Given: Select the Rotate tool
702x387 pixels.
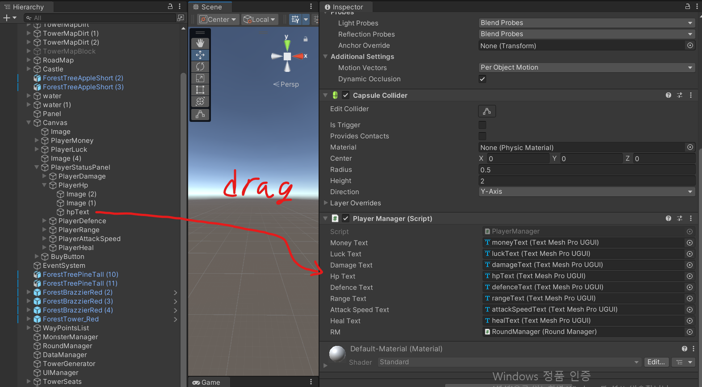Looking at the screenshot, I should (x=200, y=67).
